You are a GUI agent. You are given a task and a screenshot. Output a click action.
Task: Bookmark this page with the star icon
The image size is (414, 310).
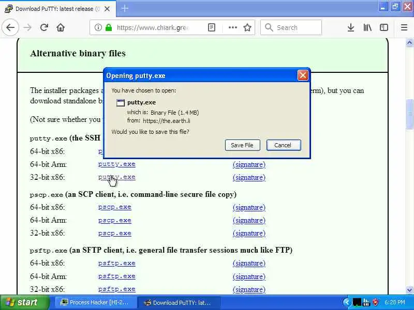point(247,27)
